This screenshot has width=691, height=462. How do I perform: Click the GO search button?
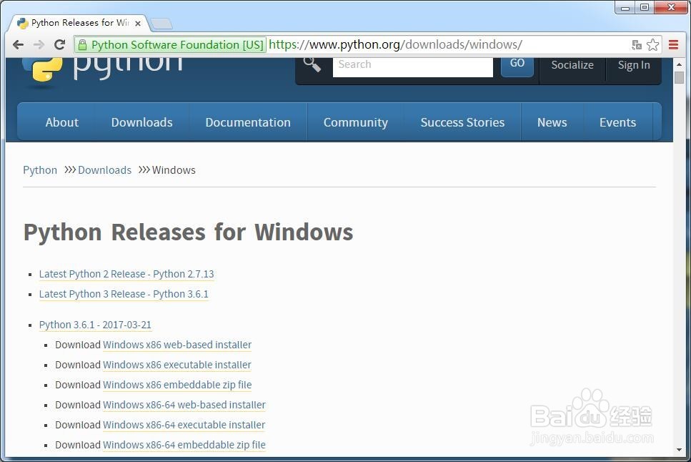point(517,67)
